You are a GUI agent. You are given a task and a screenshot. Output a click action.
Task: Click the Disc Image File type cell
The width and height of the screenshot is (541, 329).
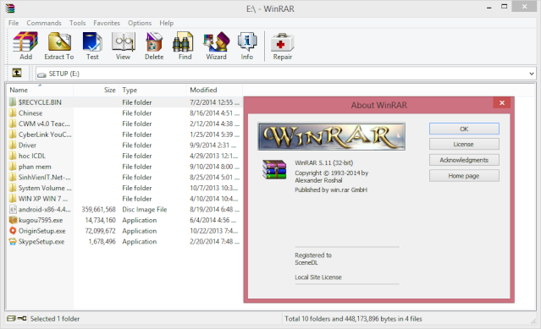144,209
